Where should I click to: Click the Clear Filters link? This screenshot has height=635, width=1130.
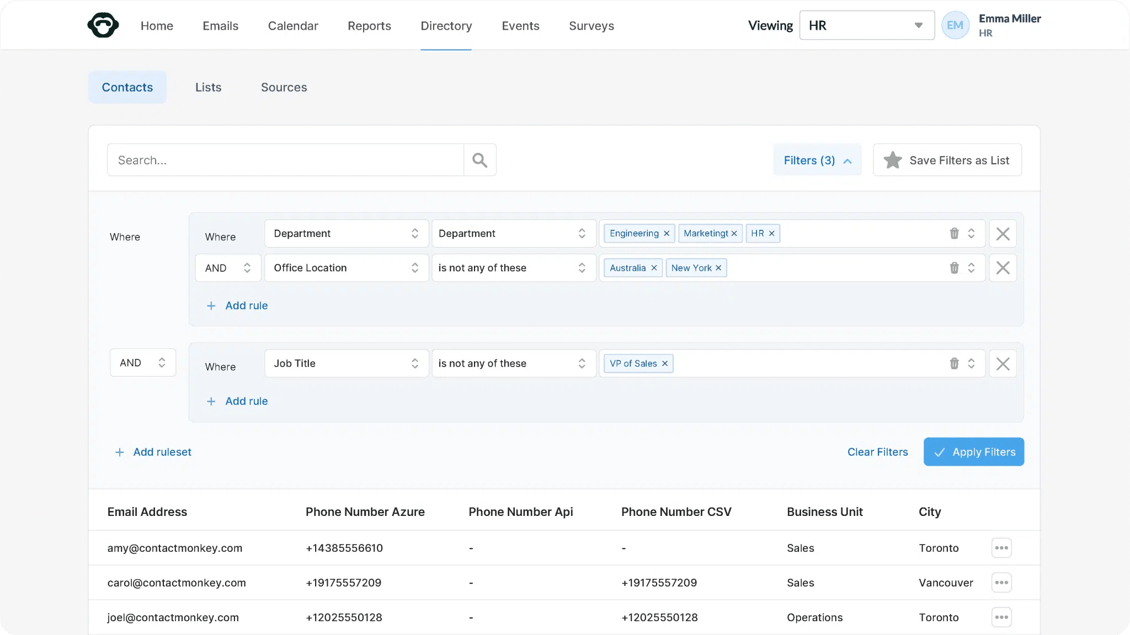877,452
